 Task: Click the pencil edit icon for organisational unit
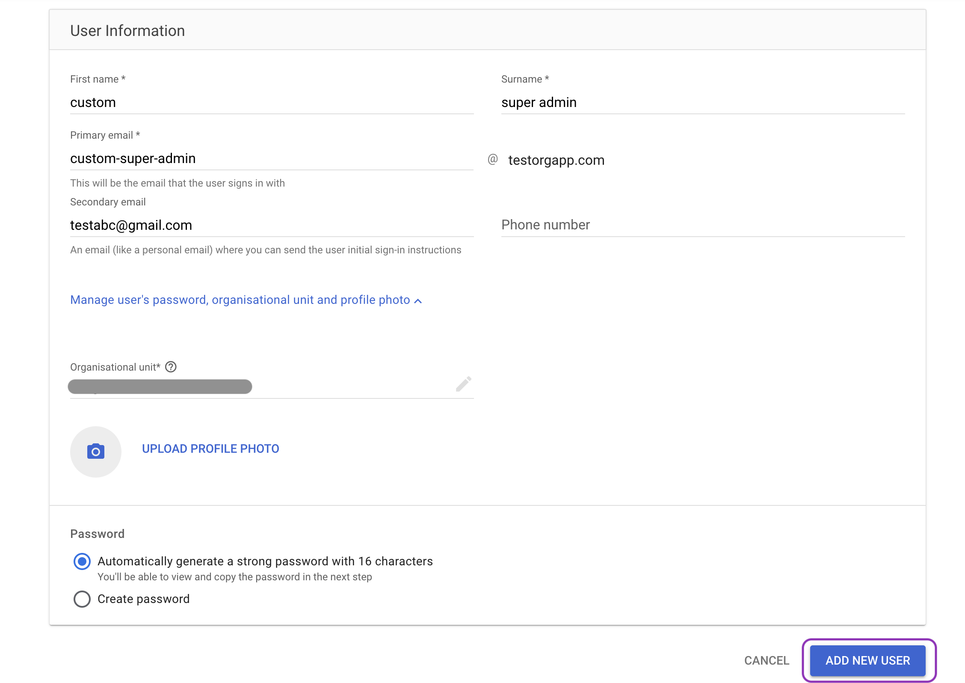click(463, 384)
